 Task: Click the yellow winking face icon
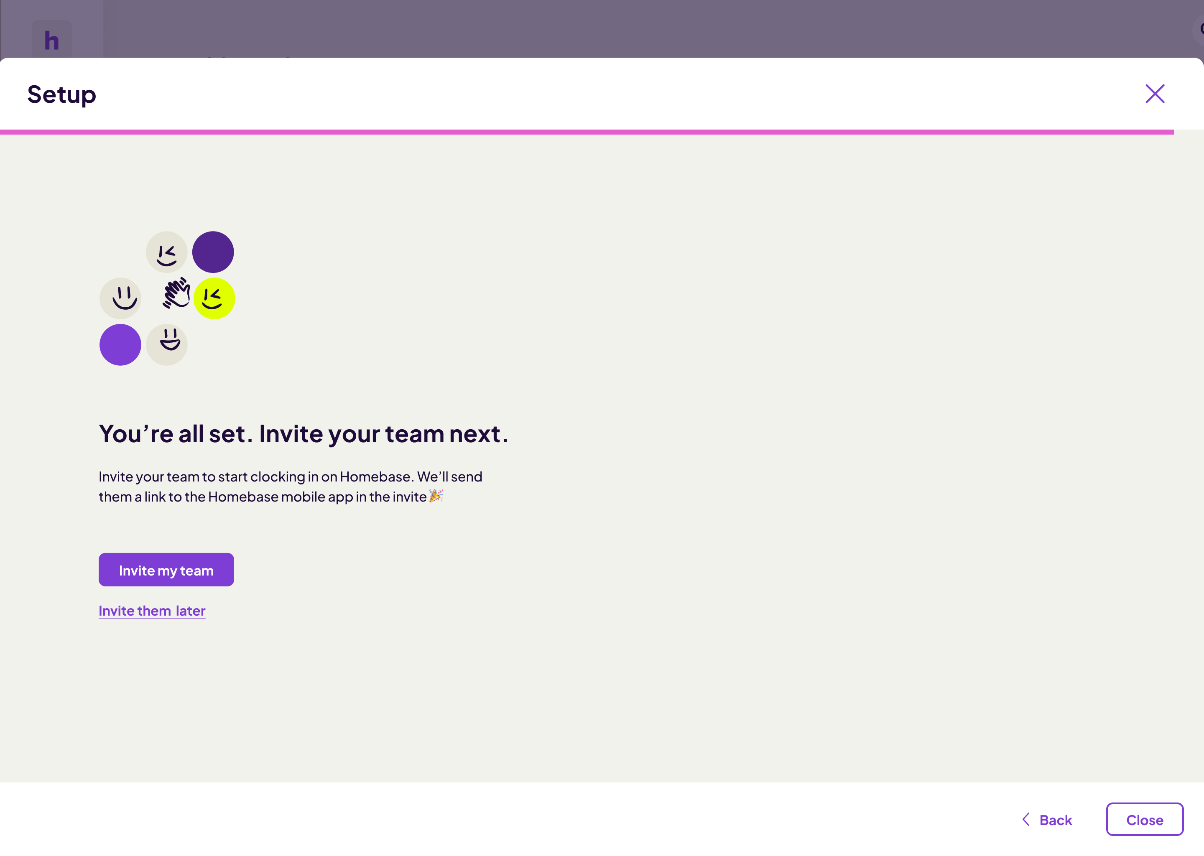pyautogui.click(x=214, y=298)
